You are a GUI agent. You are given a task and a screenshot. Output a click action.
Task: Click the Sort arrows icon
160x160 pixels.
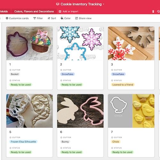49,18
